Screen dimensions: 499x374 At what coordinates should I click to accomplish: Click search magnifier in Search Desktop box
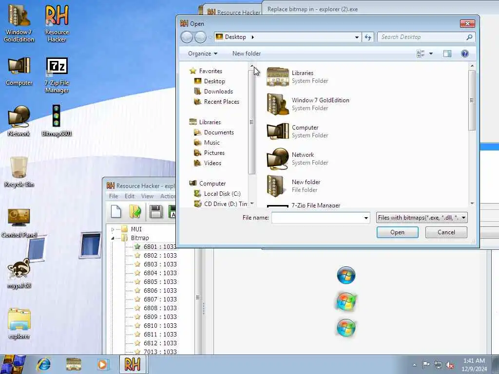coord(469,37)
